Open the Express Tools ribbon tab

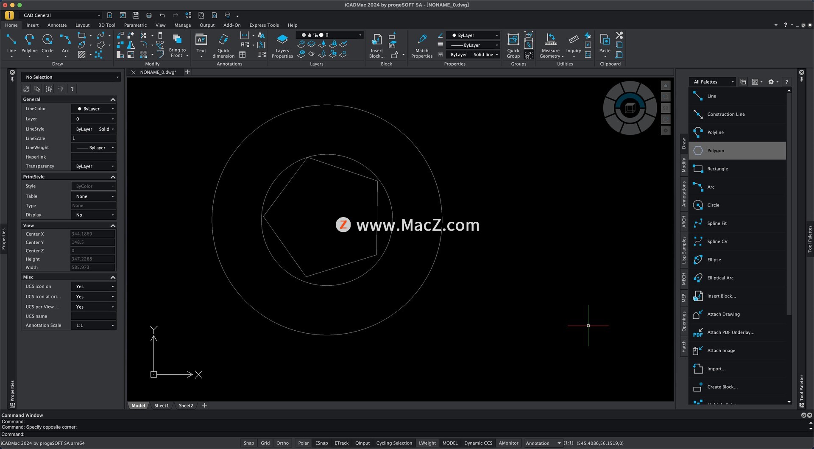[x=264, y=25]
